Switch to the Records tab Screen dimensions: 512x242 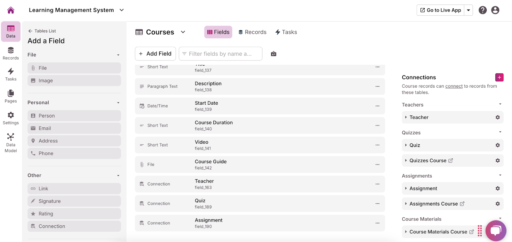point(252,32)
